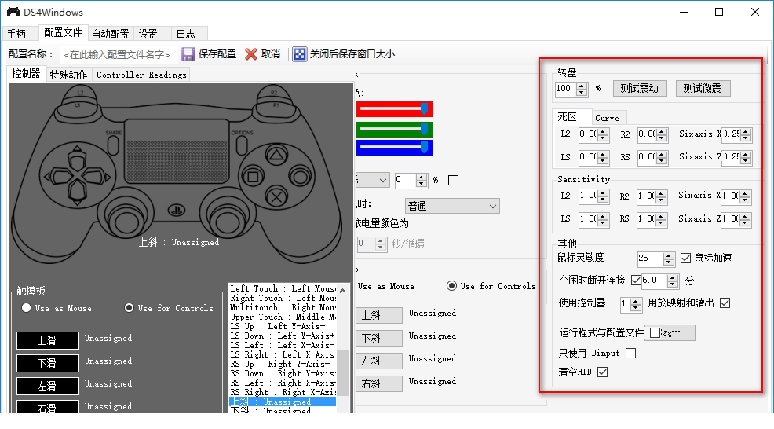Open the 设置 tab
Viewport: 774px width, 429px height.
tap(148, 34)
